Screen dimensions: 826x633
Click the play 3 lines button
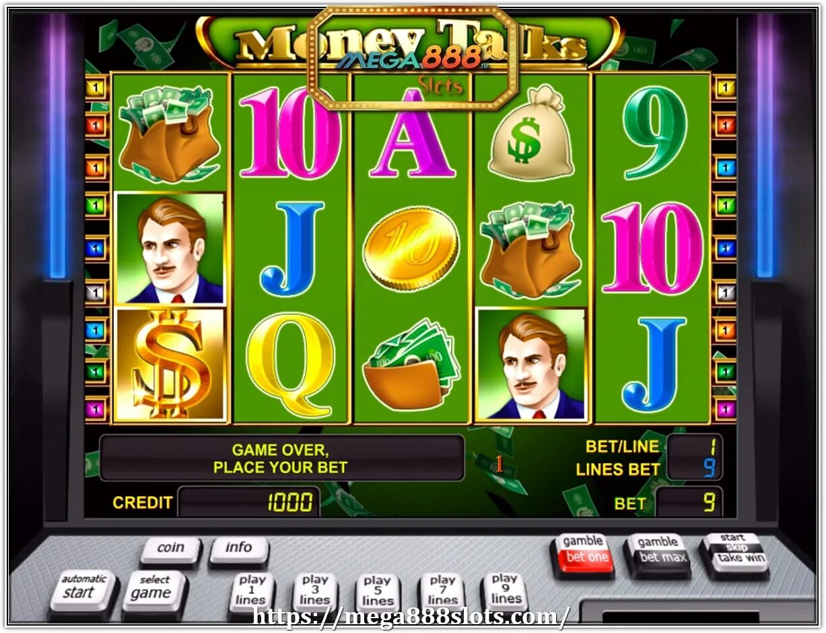tap(314, 591)
